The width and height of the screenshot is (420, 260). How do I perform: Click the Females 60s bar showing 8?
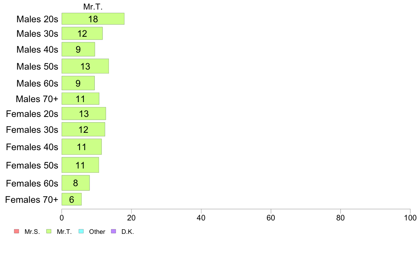click(x=76, y=183)
